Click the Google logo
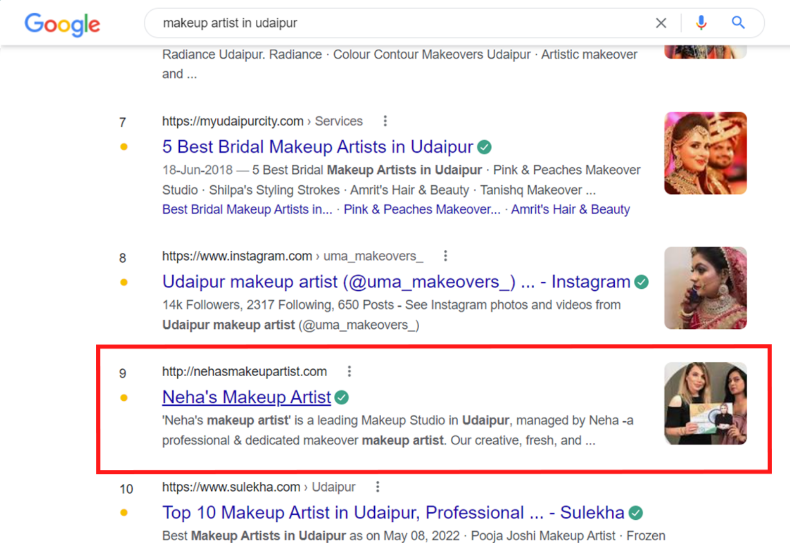This screenshot has height=543, width=790. 62,24
